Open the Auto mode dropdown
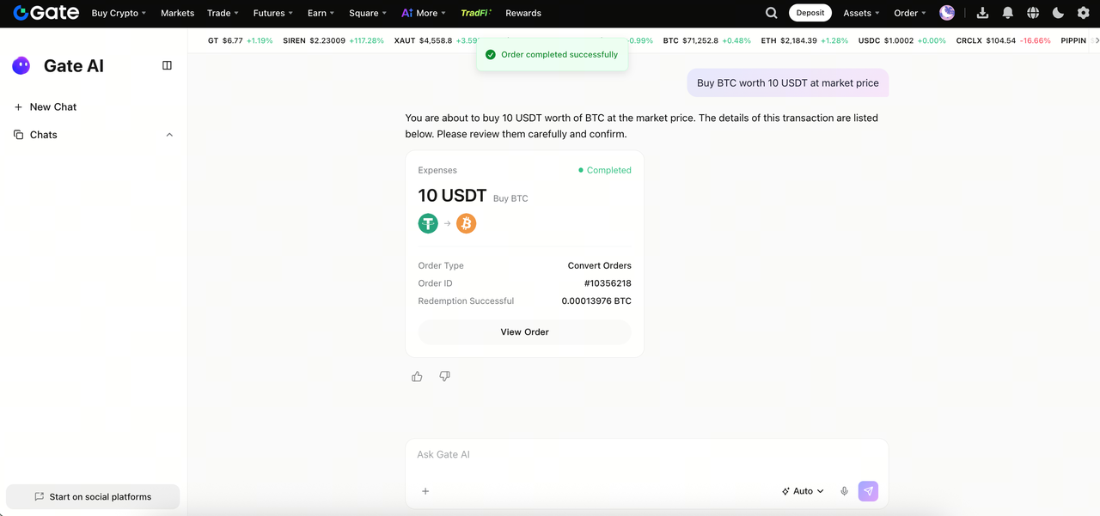 pos(803,491)
